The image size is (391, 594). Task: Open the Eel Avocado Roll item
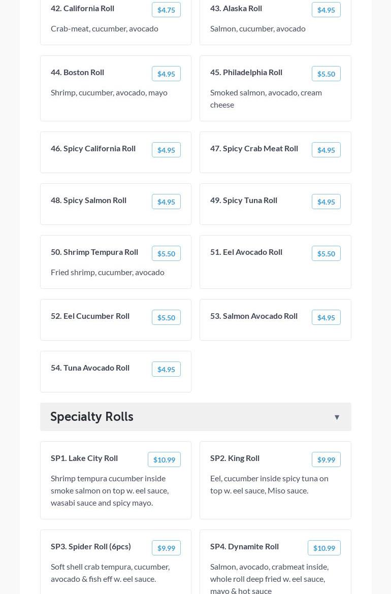click(x=246, y=252)
